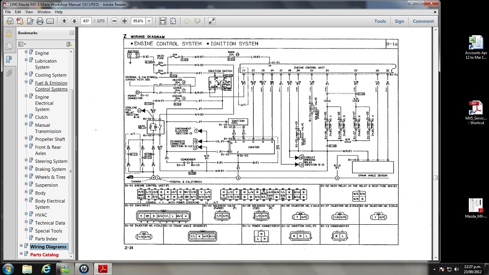
Task: Open the Tools pane
Action: (380, 21)
